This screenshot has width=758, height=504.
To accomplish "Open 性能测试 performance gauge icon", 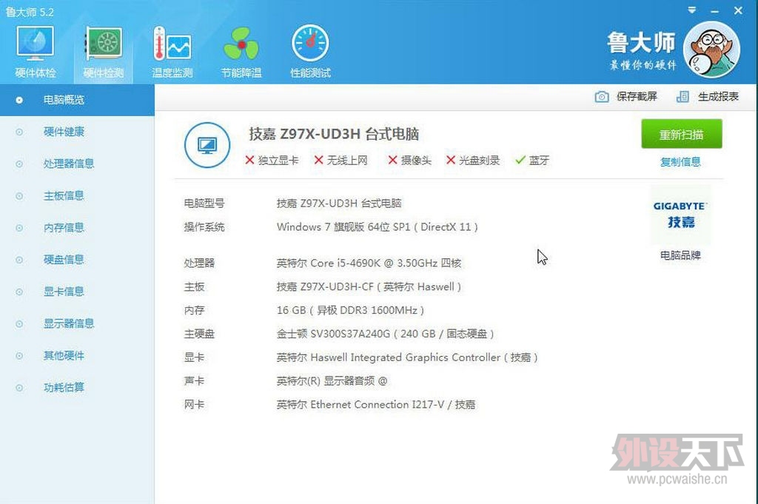I will pos(310,52).
